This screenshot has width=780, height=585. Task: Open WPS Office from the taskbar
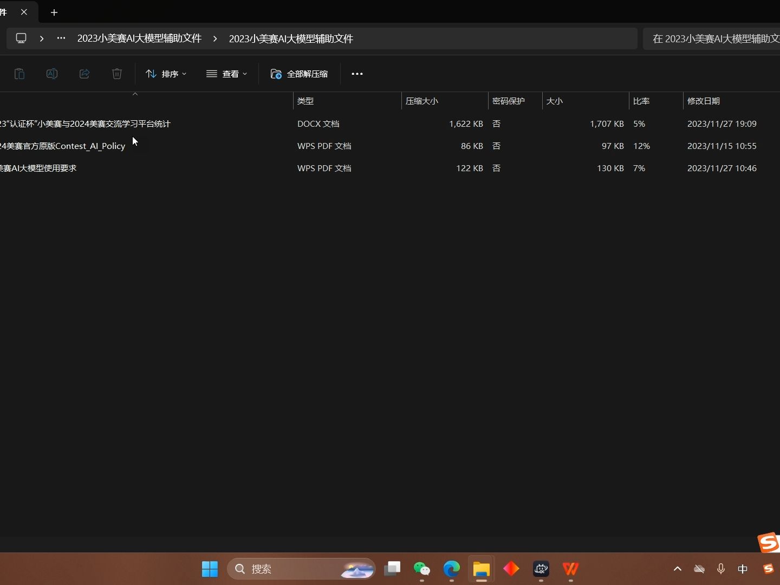click(571, 569)
